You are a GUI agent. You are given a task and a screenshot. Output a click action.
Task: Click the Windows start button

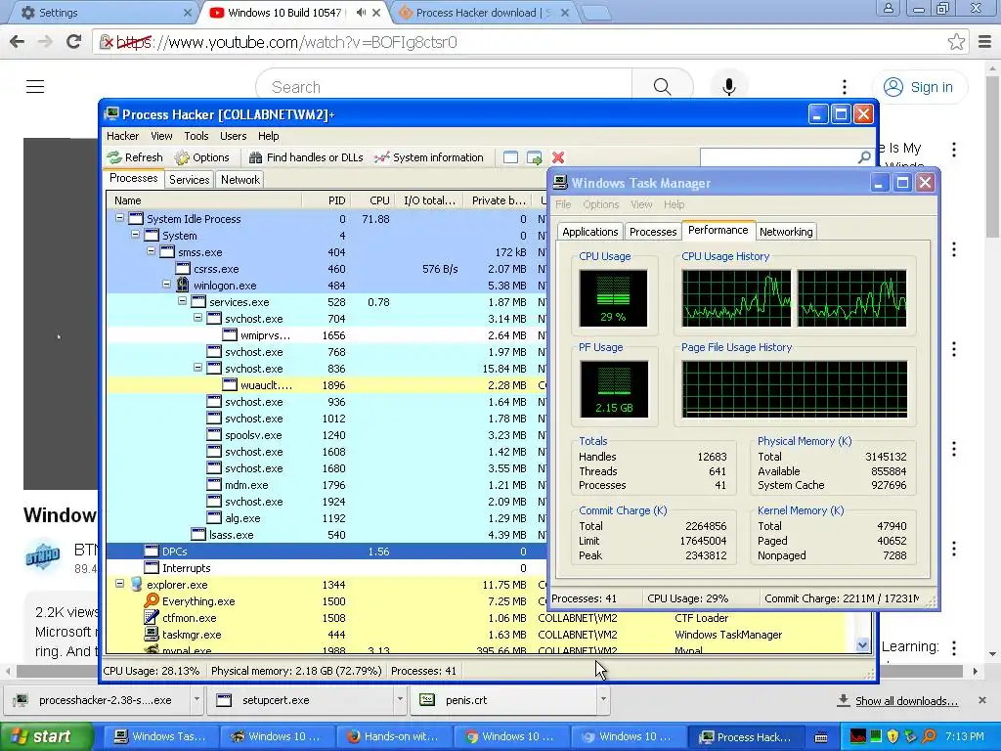click(47, 736)
